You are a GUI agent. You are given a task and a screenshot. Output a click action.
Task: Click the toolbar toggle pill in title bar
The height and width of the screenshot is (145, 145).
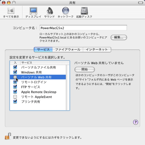click(x=141, y=3)
